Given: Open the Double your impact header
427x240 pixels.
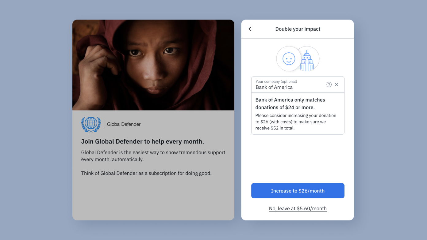Looking at the screenshot, I should [x=298, y=29].
